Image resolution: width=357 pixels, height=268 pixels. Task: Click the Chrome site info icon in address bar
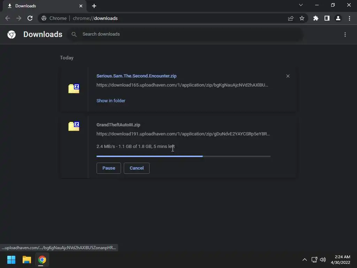pos(44,18)
